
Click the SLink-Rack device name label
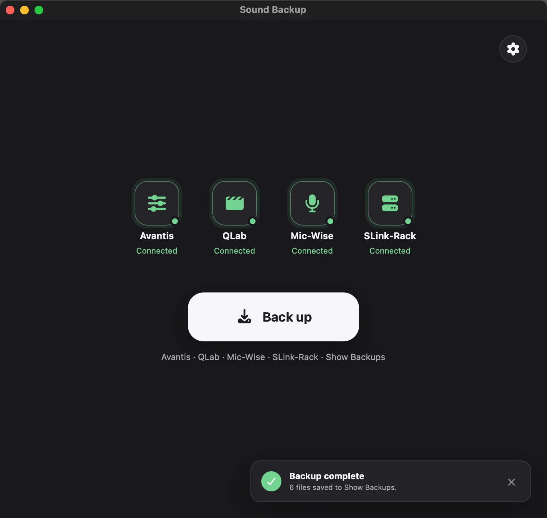pyautogui.click(x=390, y=236)
